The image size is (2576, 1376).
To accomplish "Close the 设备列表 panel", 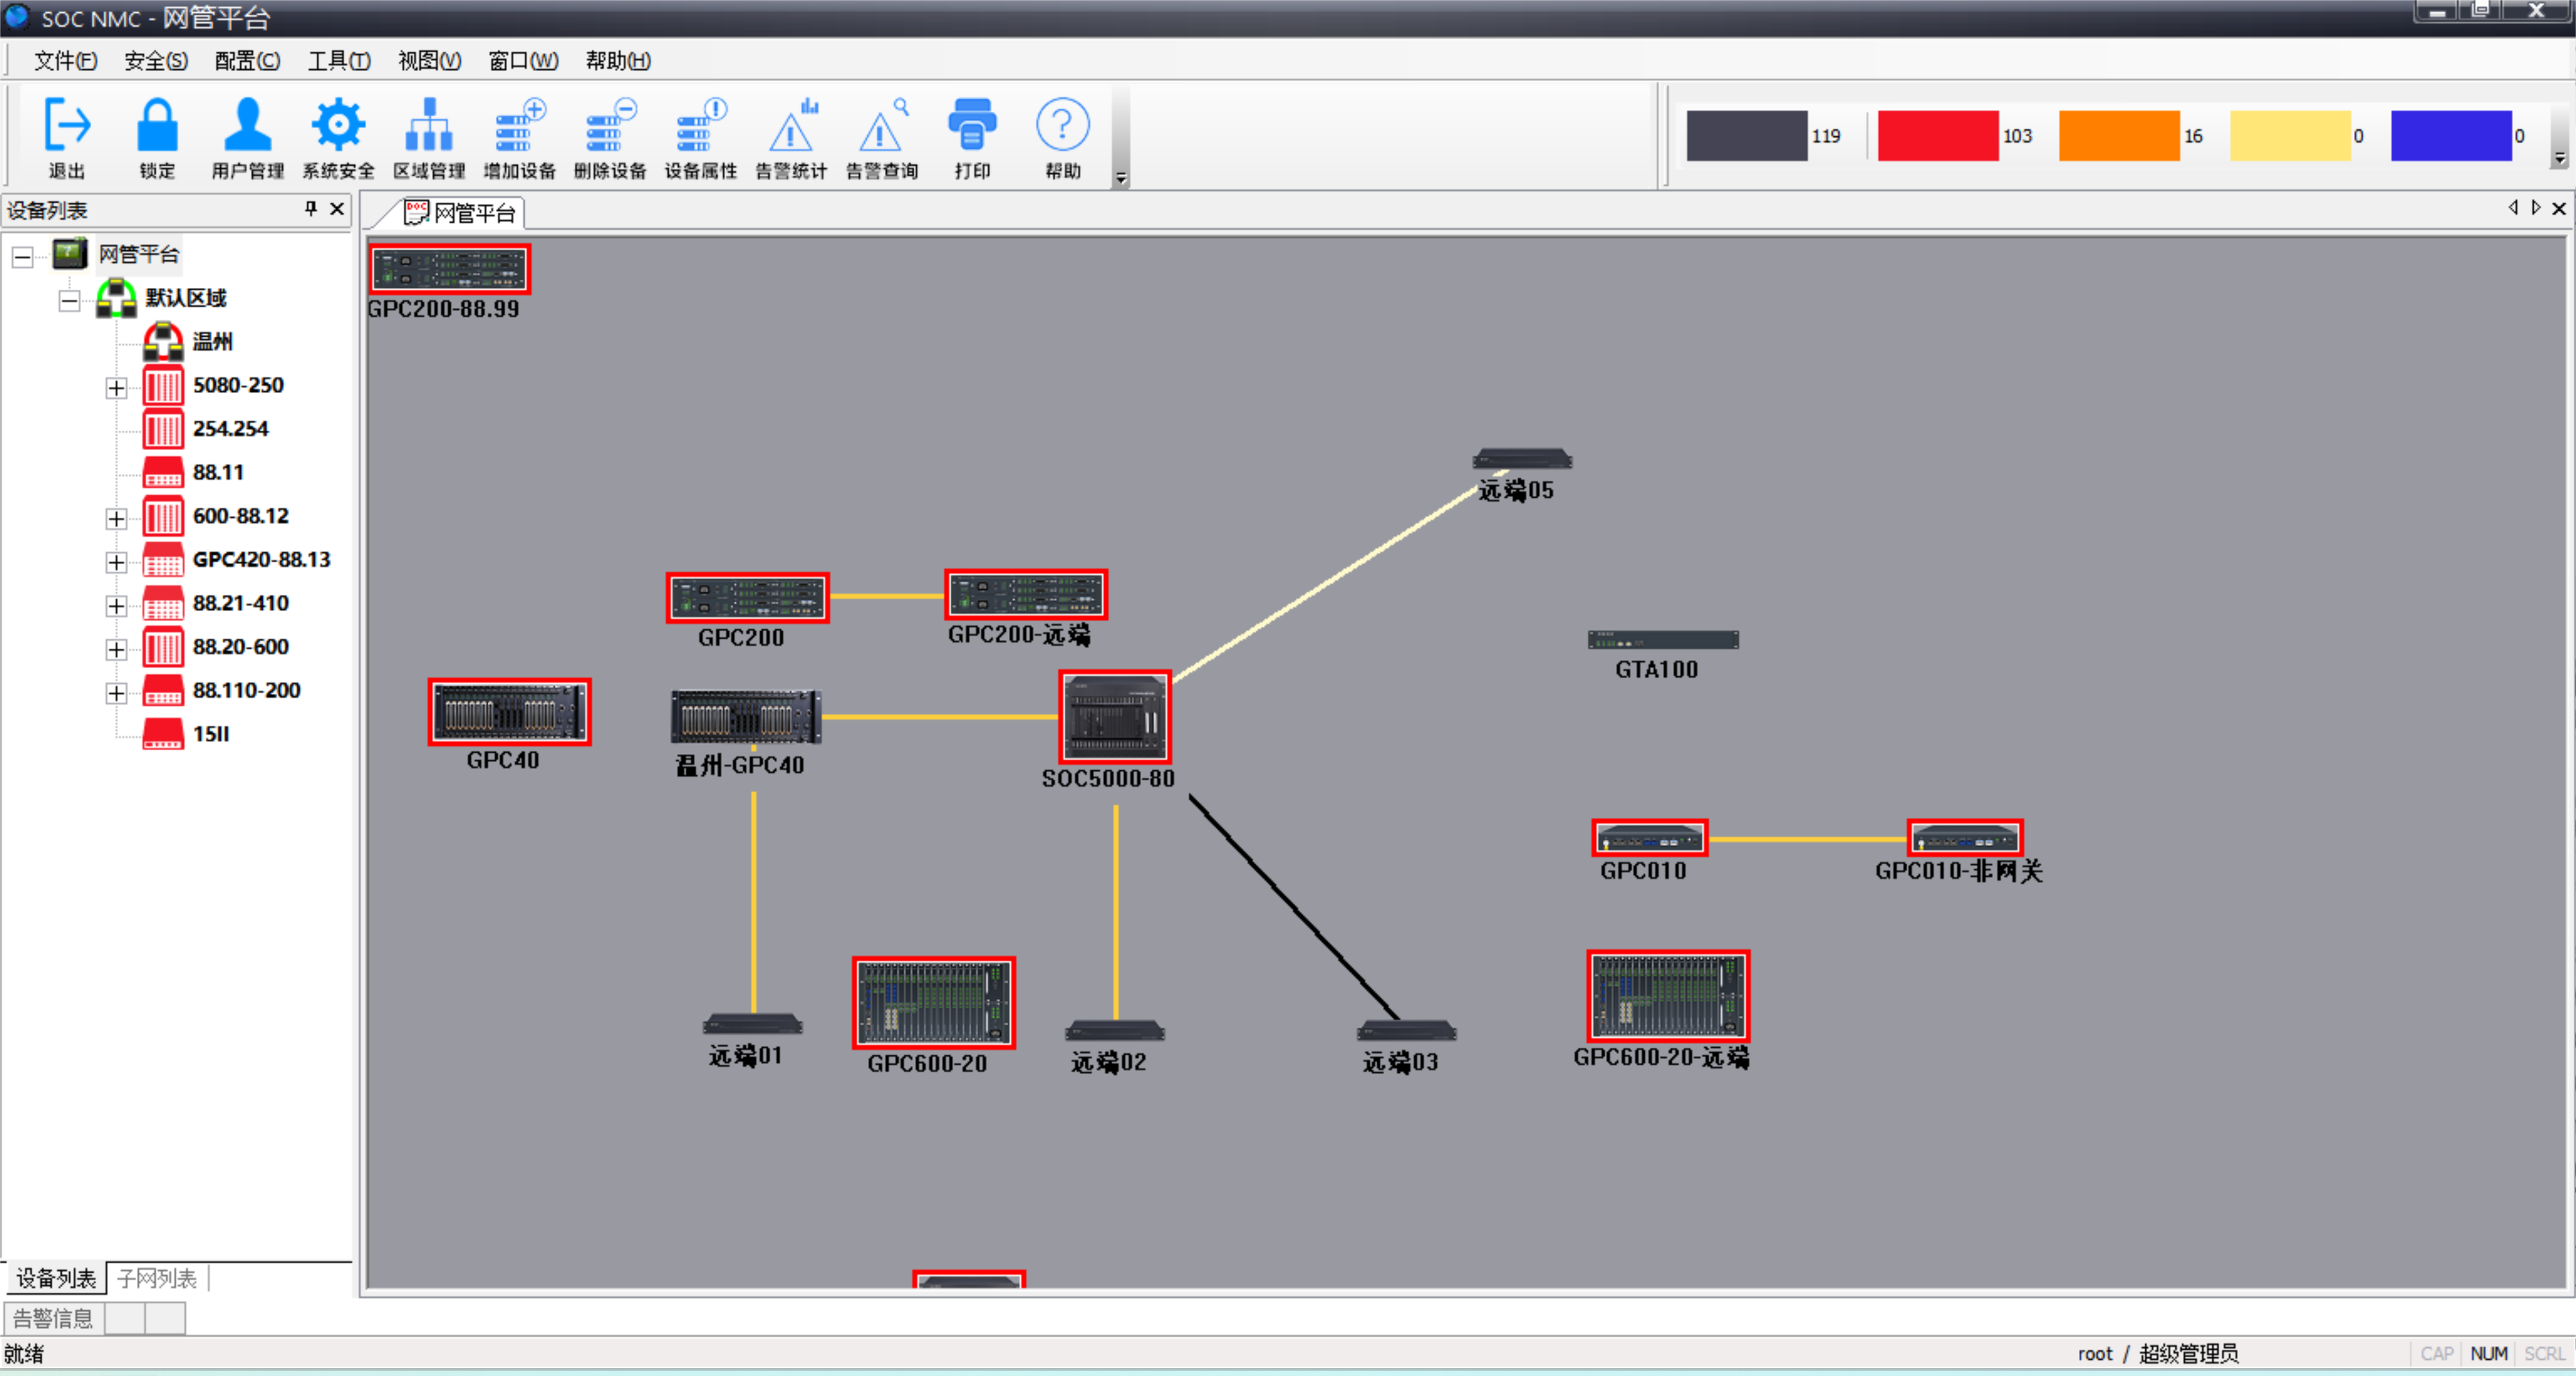I will (337, 208).
